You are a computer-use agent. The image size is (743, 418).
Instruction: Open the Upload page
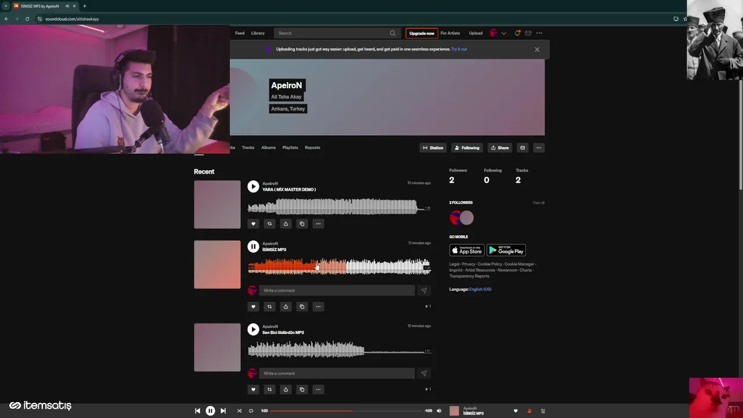[475, 33]
